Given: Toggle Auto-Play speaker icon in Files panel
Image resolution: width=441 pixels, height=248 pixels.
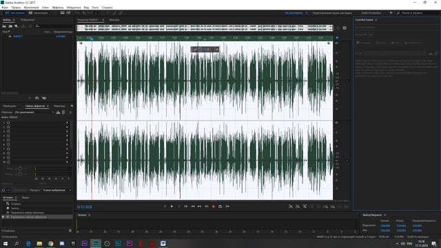Looking at the screenshot, I should point(44,98).
